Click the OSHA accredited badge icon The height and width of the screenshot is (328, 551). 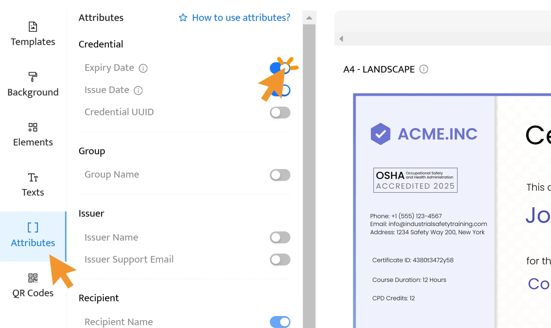pyautogui.click(x=415, y=180)
